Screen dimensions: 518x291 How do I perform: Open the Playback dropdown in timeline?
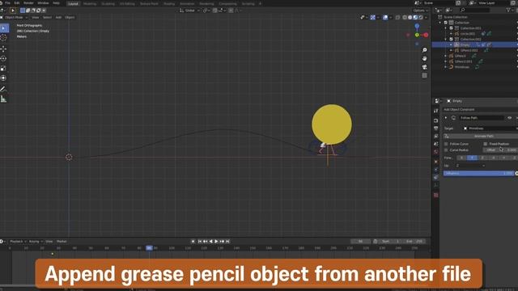click(18, 242)
